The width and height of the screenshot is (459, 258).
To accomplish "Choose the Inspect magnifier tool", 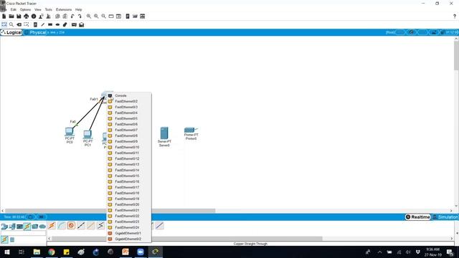I will (11, 24).
